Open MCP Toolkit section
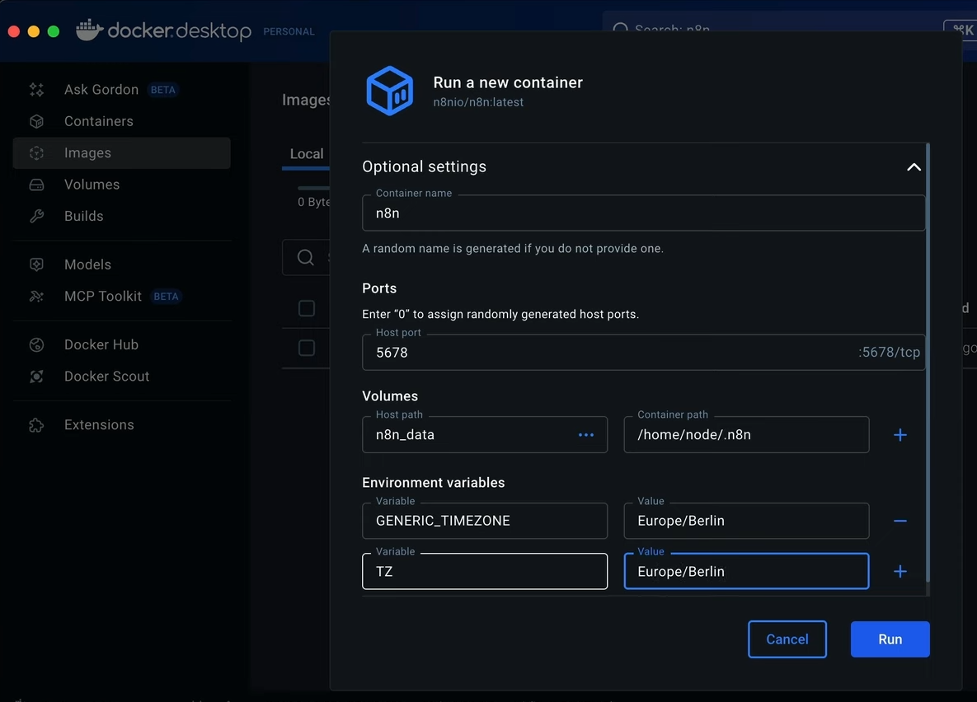The width and height of the screenshot is (977, 702). click(122, 297)
